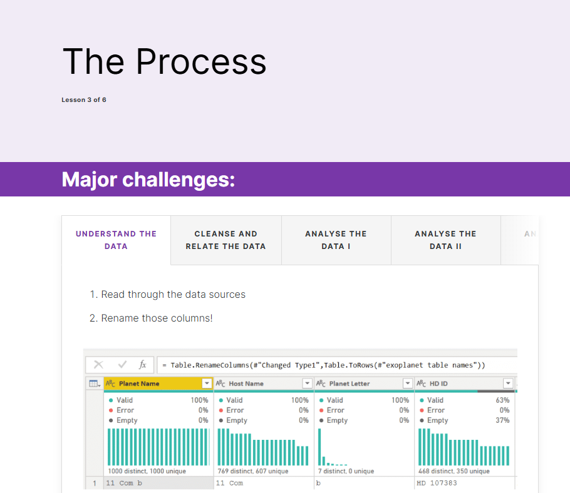The height and width of the screenshot is (493, 570).
Task: Click the fx function icon
Action: click(x=143, y=365)
